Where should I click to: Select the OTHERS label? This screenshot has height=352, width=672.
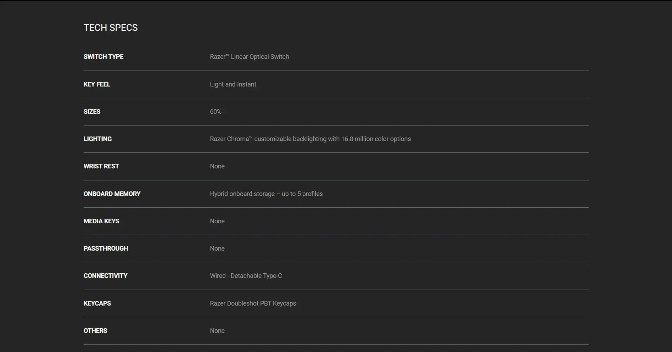tap(95, 331)
